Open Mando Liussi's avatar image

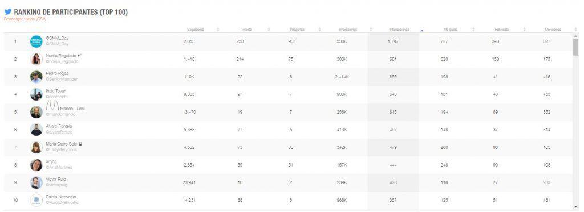(x=36, y=112)
